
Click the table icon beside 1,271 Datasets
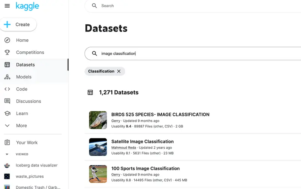90,92
